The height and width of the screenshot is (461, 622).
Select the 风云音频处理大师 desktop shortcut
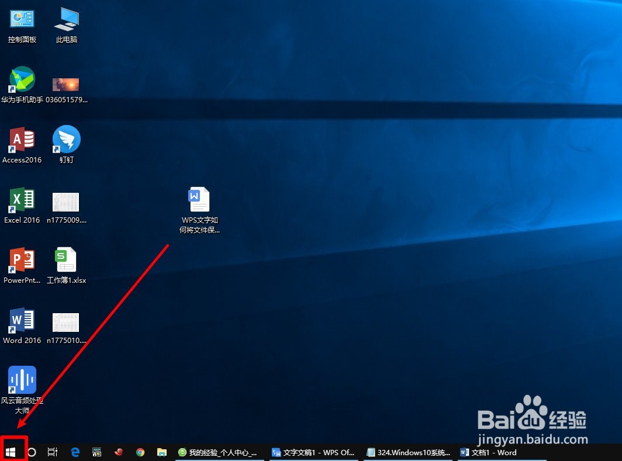click(22, 390)
